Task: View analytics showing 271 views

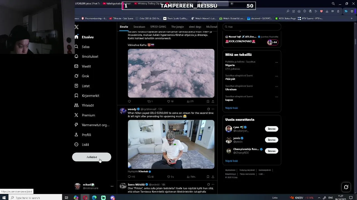Action: (x=190, y=101)
